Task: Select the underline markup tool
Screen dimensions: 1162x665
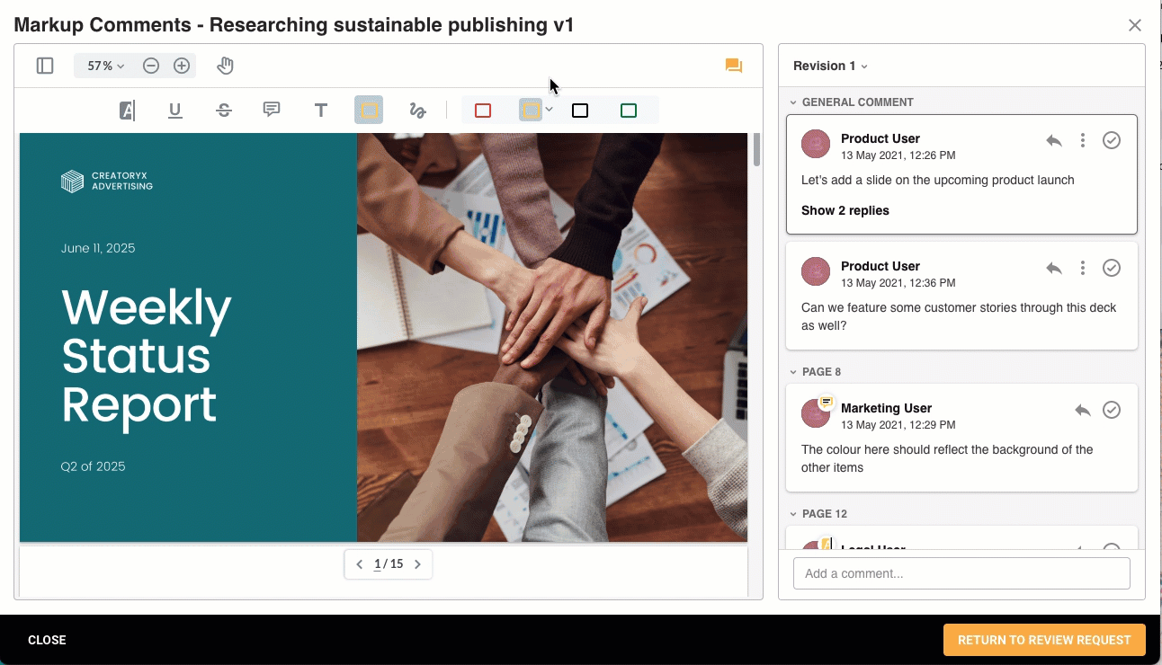Action: [x=175, y=111]
